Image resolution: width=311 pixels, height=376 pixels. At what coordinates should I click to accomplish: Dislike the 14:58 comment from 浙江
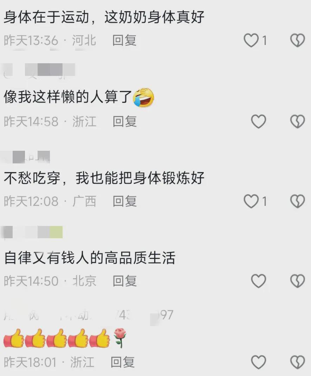(298, 121)
